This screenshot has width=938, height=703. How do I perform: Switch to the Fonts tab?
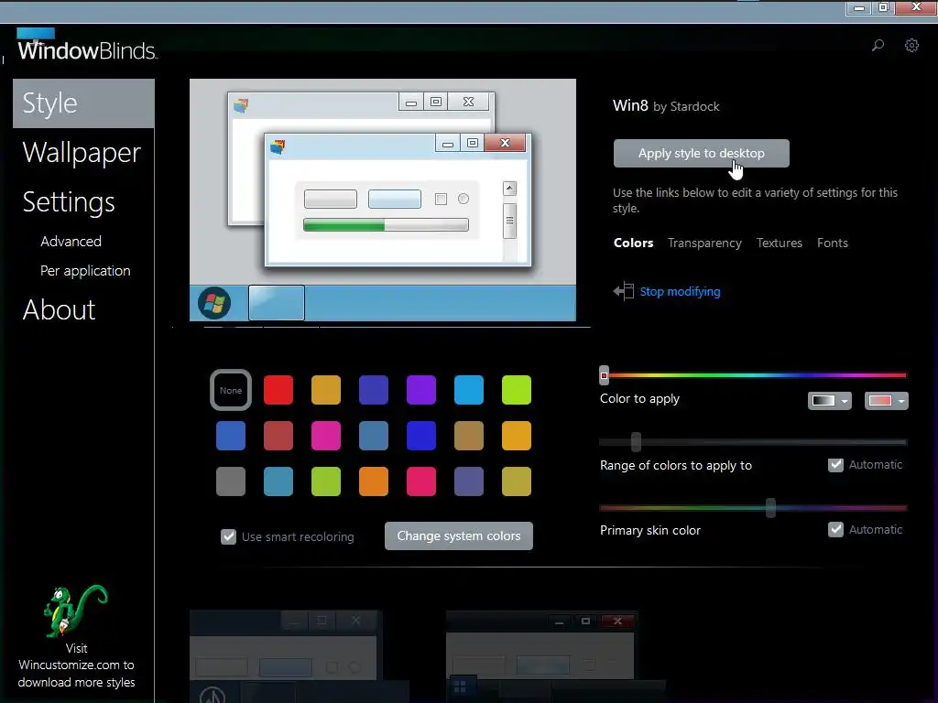tap(832, 243)
